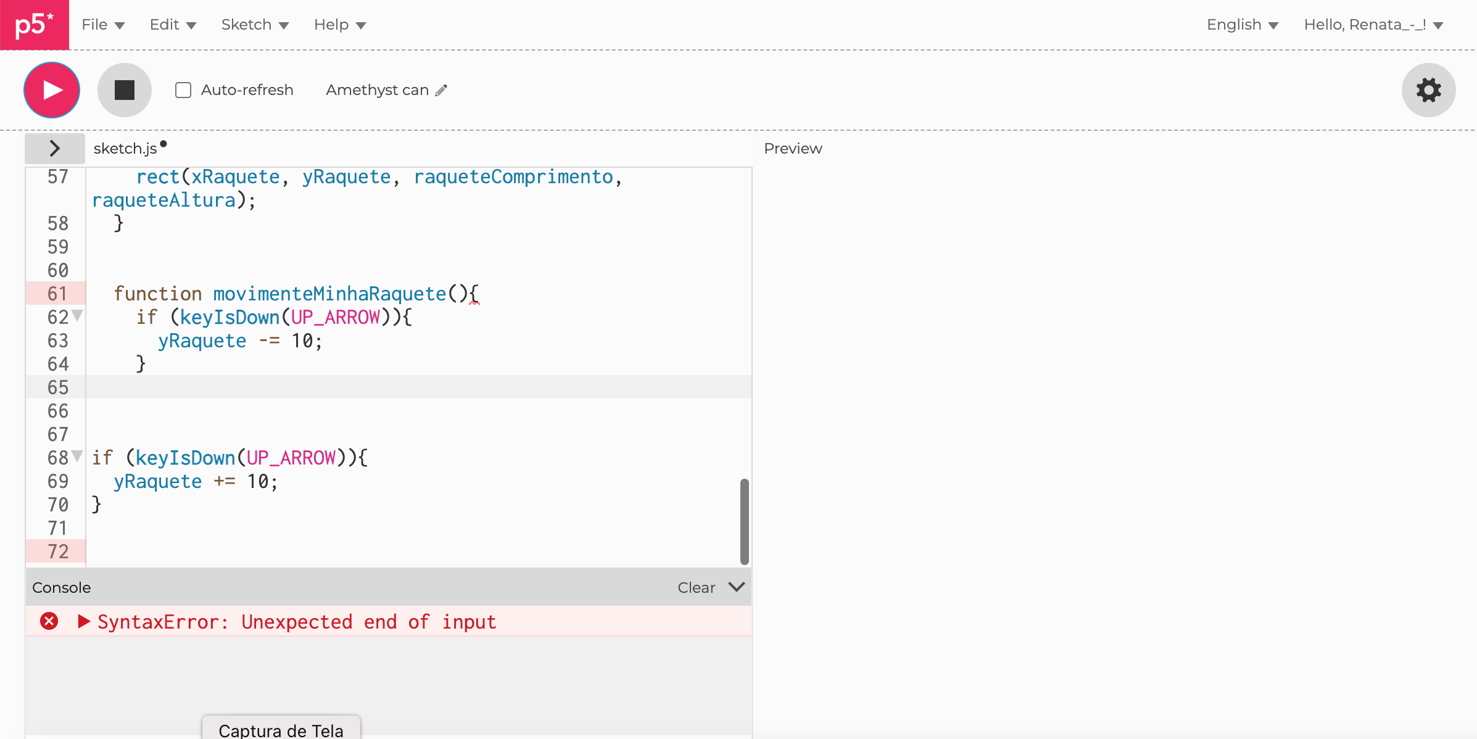This screenshot has width=1477, height=739.
Task: Clear the console output
Action: click(697, 587)
